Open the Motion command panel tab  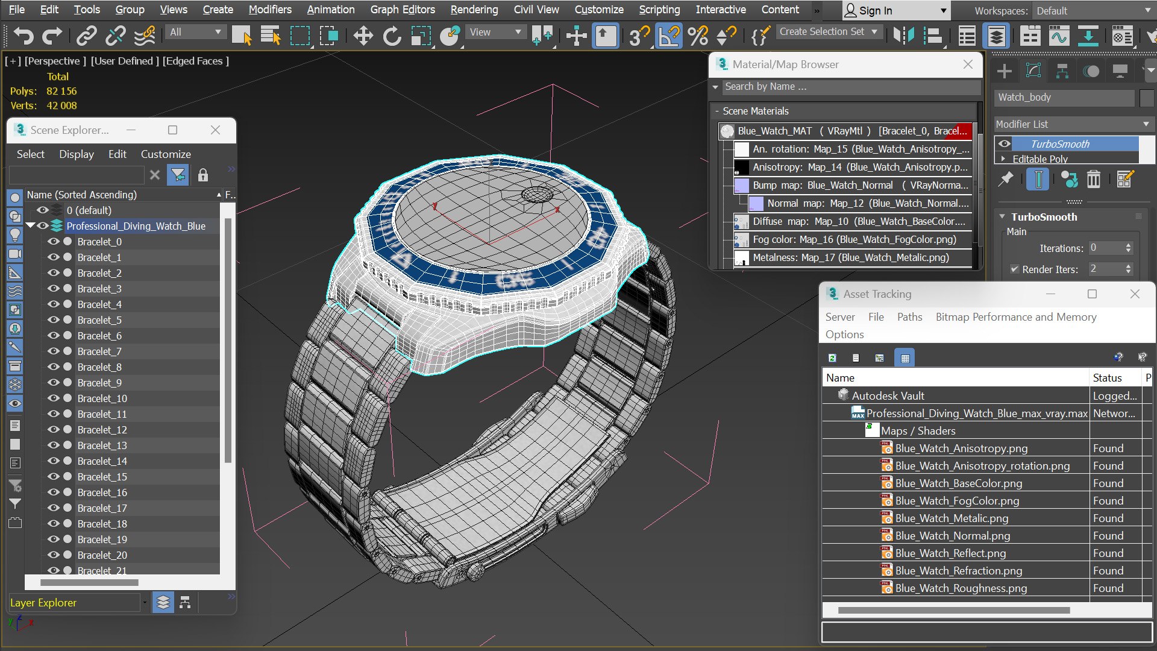(1091, 71)
